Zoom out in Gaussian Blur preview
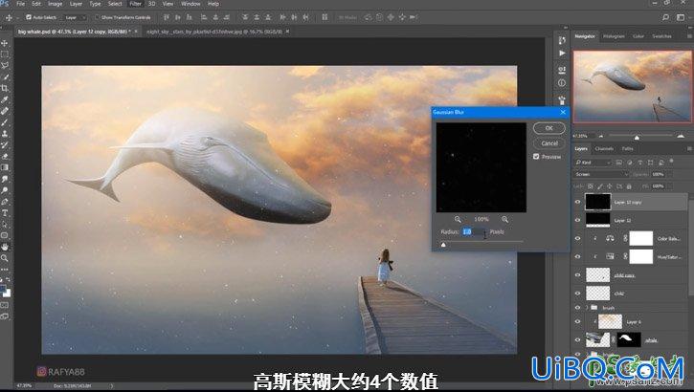The image size is (694, 392). 458,219
